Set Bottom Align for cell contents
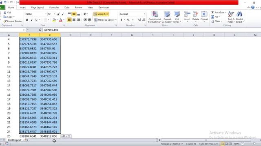This screenshot has height=146, width=261. 79,14
